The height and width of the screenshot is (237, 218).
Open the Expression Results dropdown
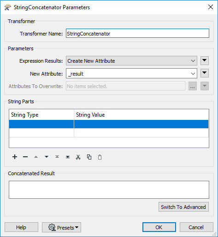click(131, 61)
